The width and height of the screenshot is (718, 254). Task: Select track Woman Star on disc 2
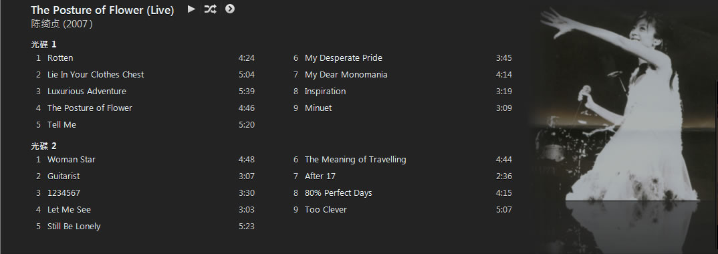144,160
